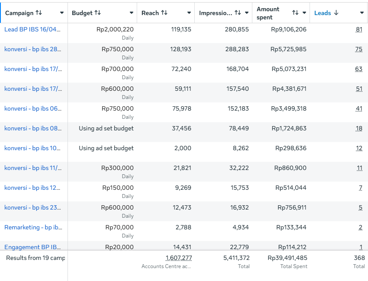Open the Reach column dropdown caret
This screenshot has width=368, height=281.
(189, 13)
